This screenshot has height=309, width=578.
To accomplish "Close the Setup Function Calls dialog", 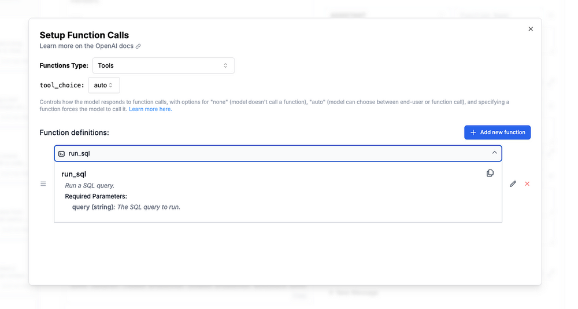I will click(x=531, y=29).
